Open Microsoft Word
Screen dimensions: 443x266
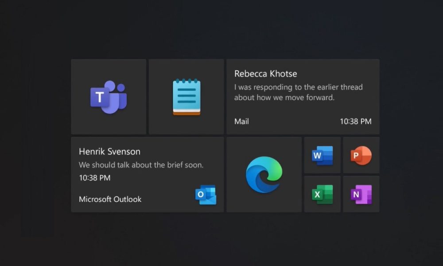(x=322, y=155)
